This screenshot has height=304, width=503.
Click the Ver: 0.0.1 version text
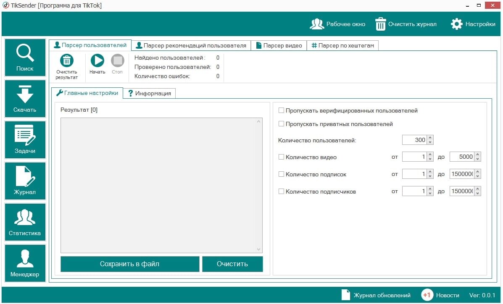482,295
